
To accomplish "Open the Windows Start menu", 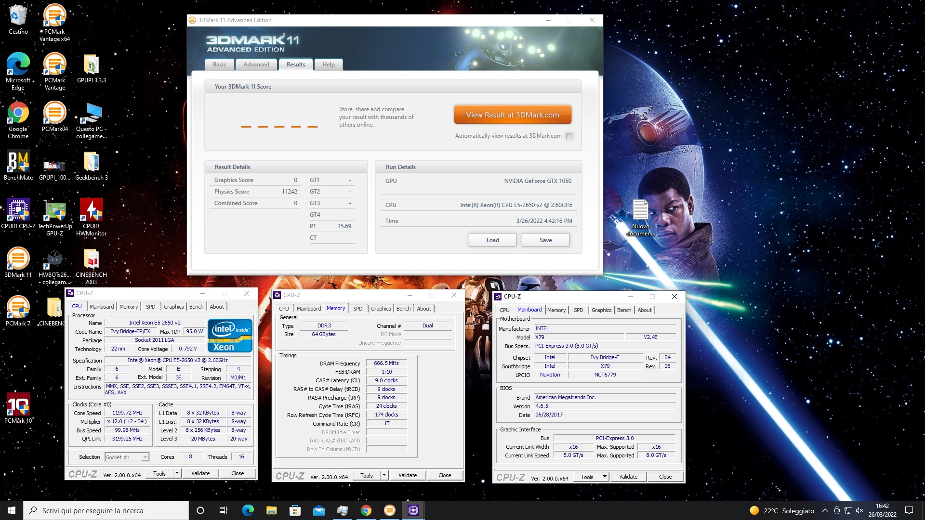I will 12,510.
